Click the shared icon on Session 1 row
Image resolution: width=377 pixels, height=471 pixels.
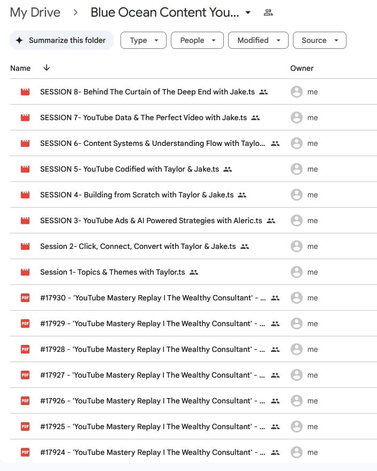(194, 272)
